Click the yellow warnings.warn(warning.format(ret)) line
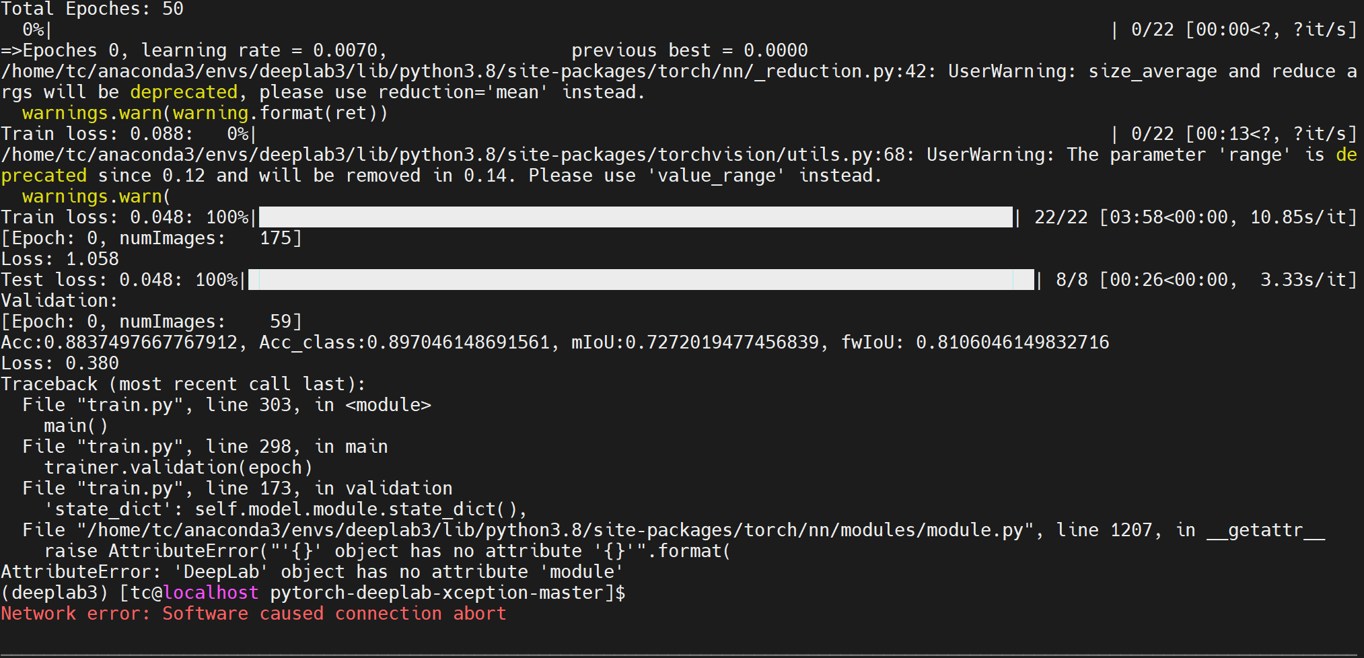 [205, 113]
